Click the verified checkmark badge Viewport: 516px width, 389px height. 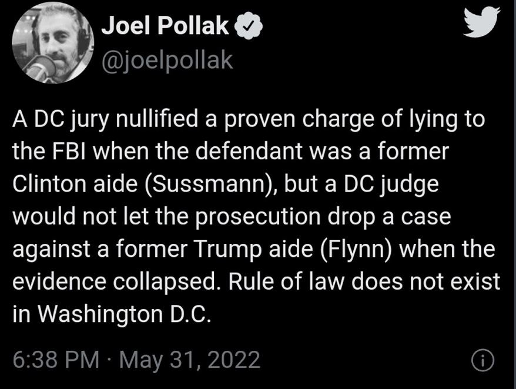[x=249, y=25]
